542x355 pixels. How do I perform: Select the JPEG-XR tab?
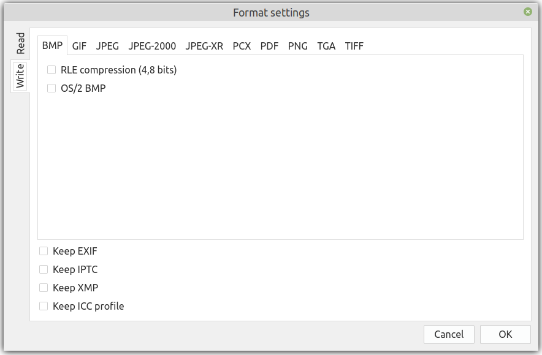[x=204, y=46]
